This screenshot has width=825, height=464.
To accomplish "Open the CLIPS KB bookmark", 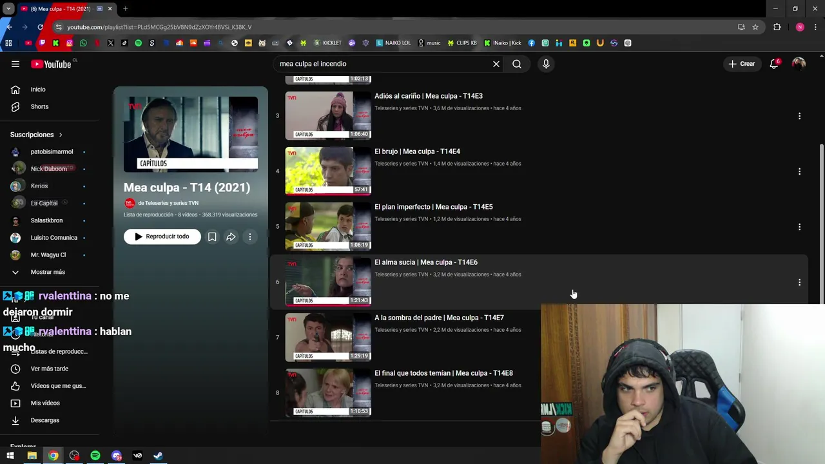I will (x=462, y=43).
